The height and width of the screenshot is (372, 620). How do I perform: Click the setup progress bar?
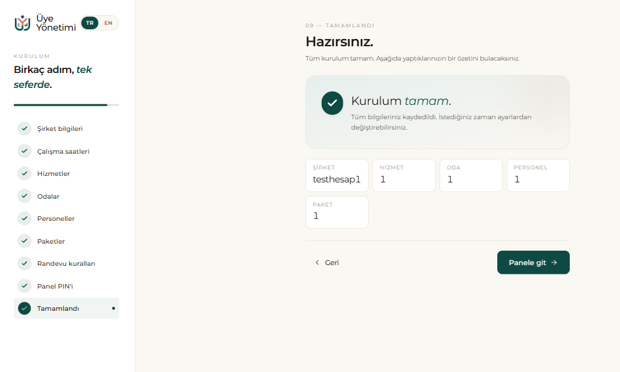pos(66,105)
